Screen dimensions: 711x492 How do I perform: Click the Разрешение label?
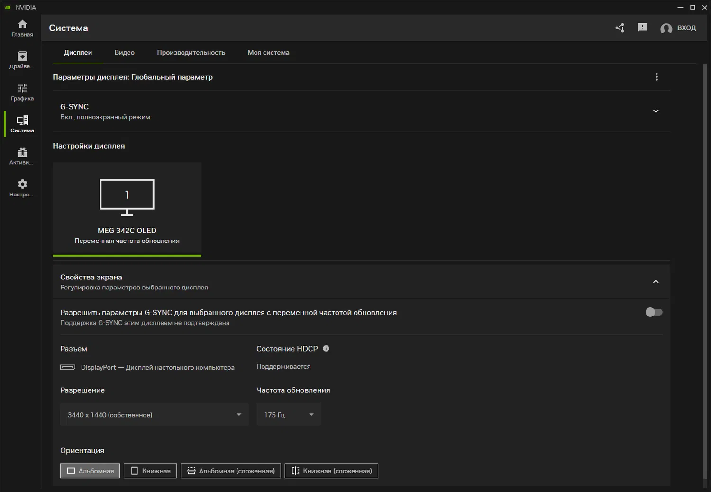click(x=82, y=390)
